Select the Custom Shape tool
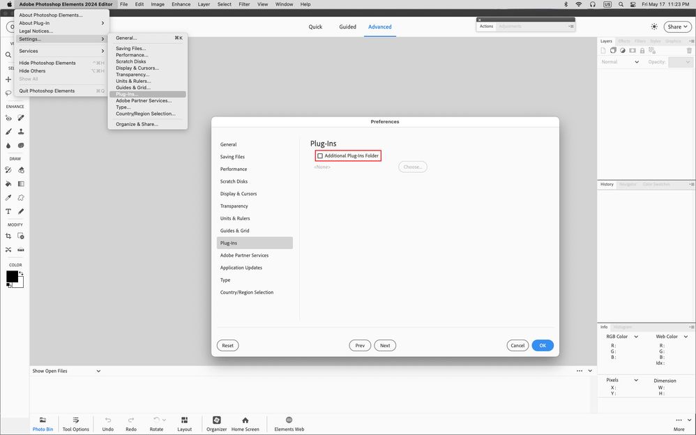 click(21, 197)
